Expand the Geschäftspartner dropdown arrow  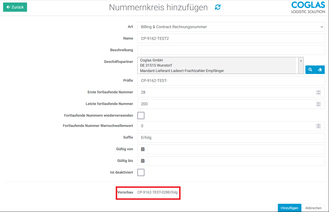coord(301,61)
